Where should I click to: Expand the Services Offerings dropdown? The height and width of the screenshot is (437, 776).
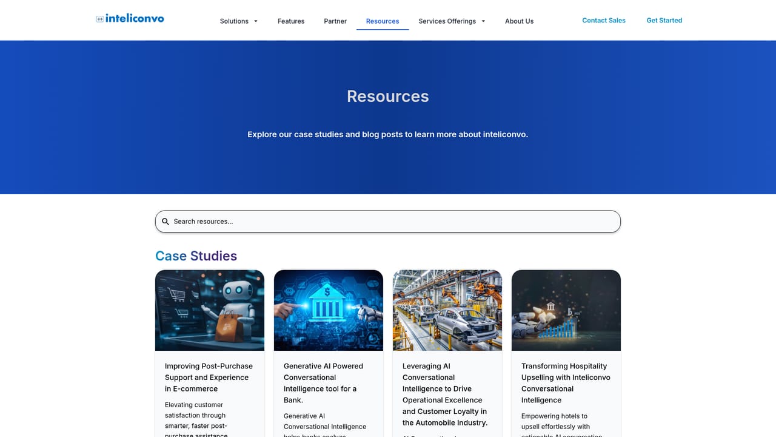click(452, 21)
